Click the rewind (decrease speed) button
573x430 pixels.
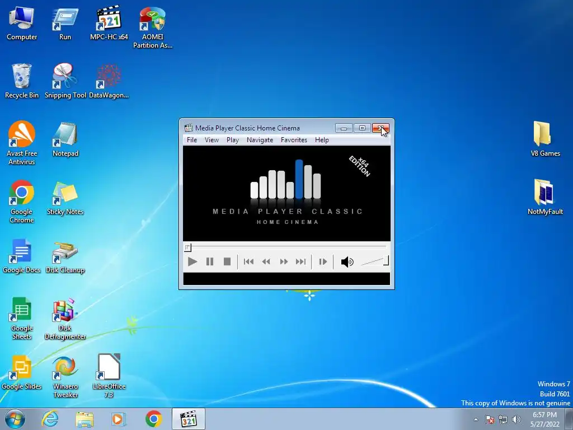tap(266, 262)
